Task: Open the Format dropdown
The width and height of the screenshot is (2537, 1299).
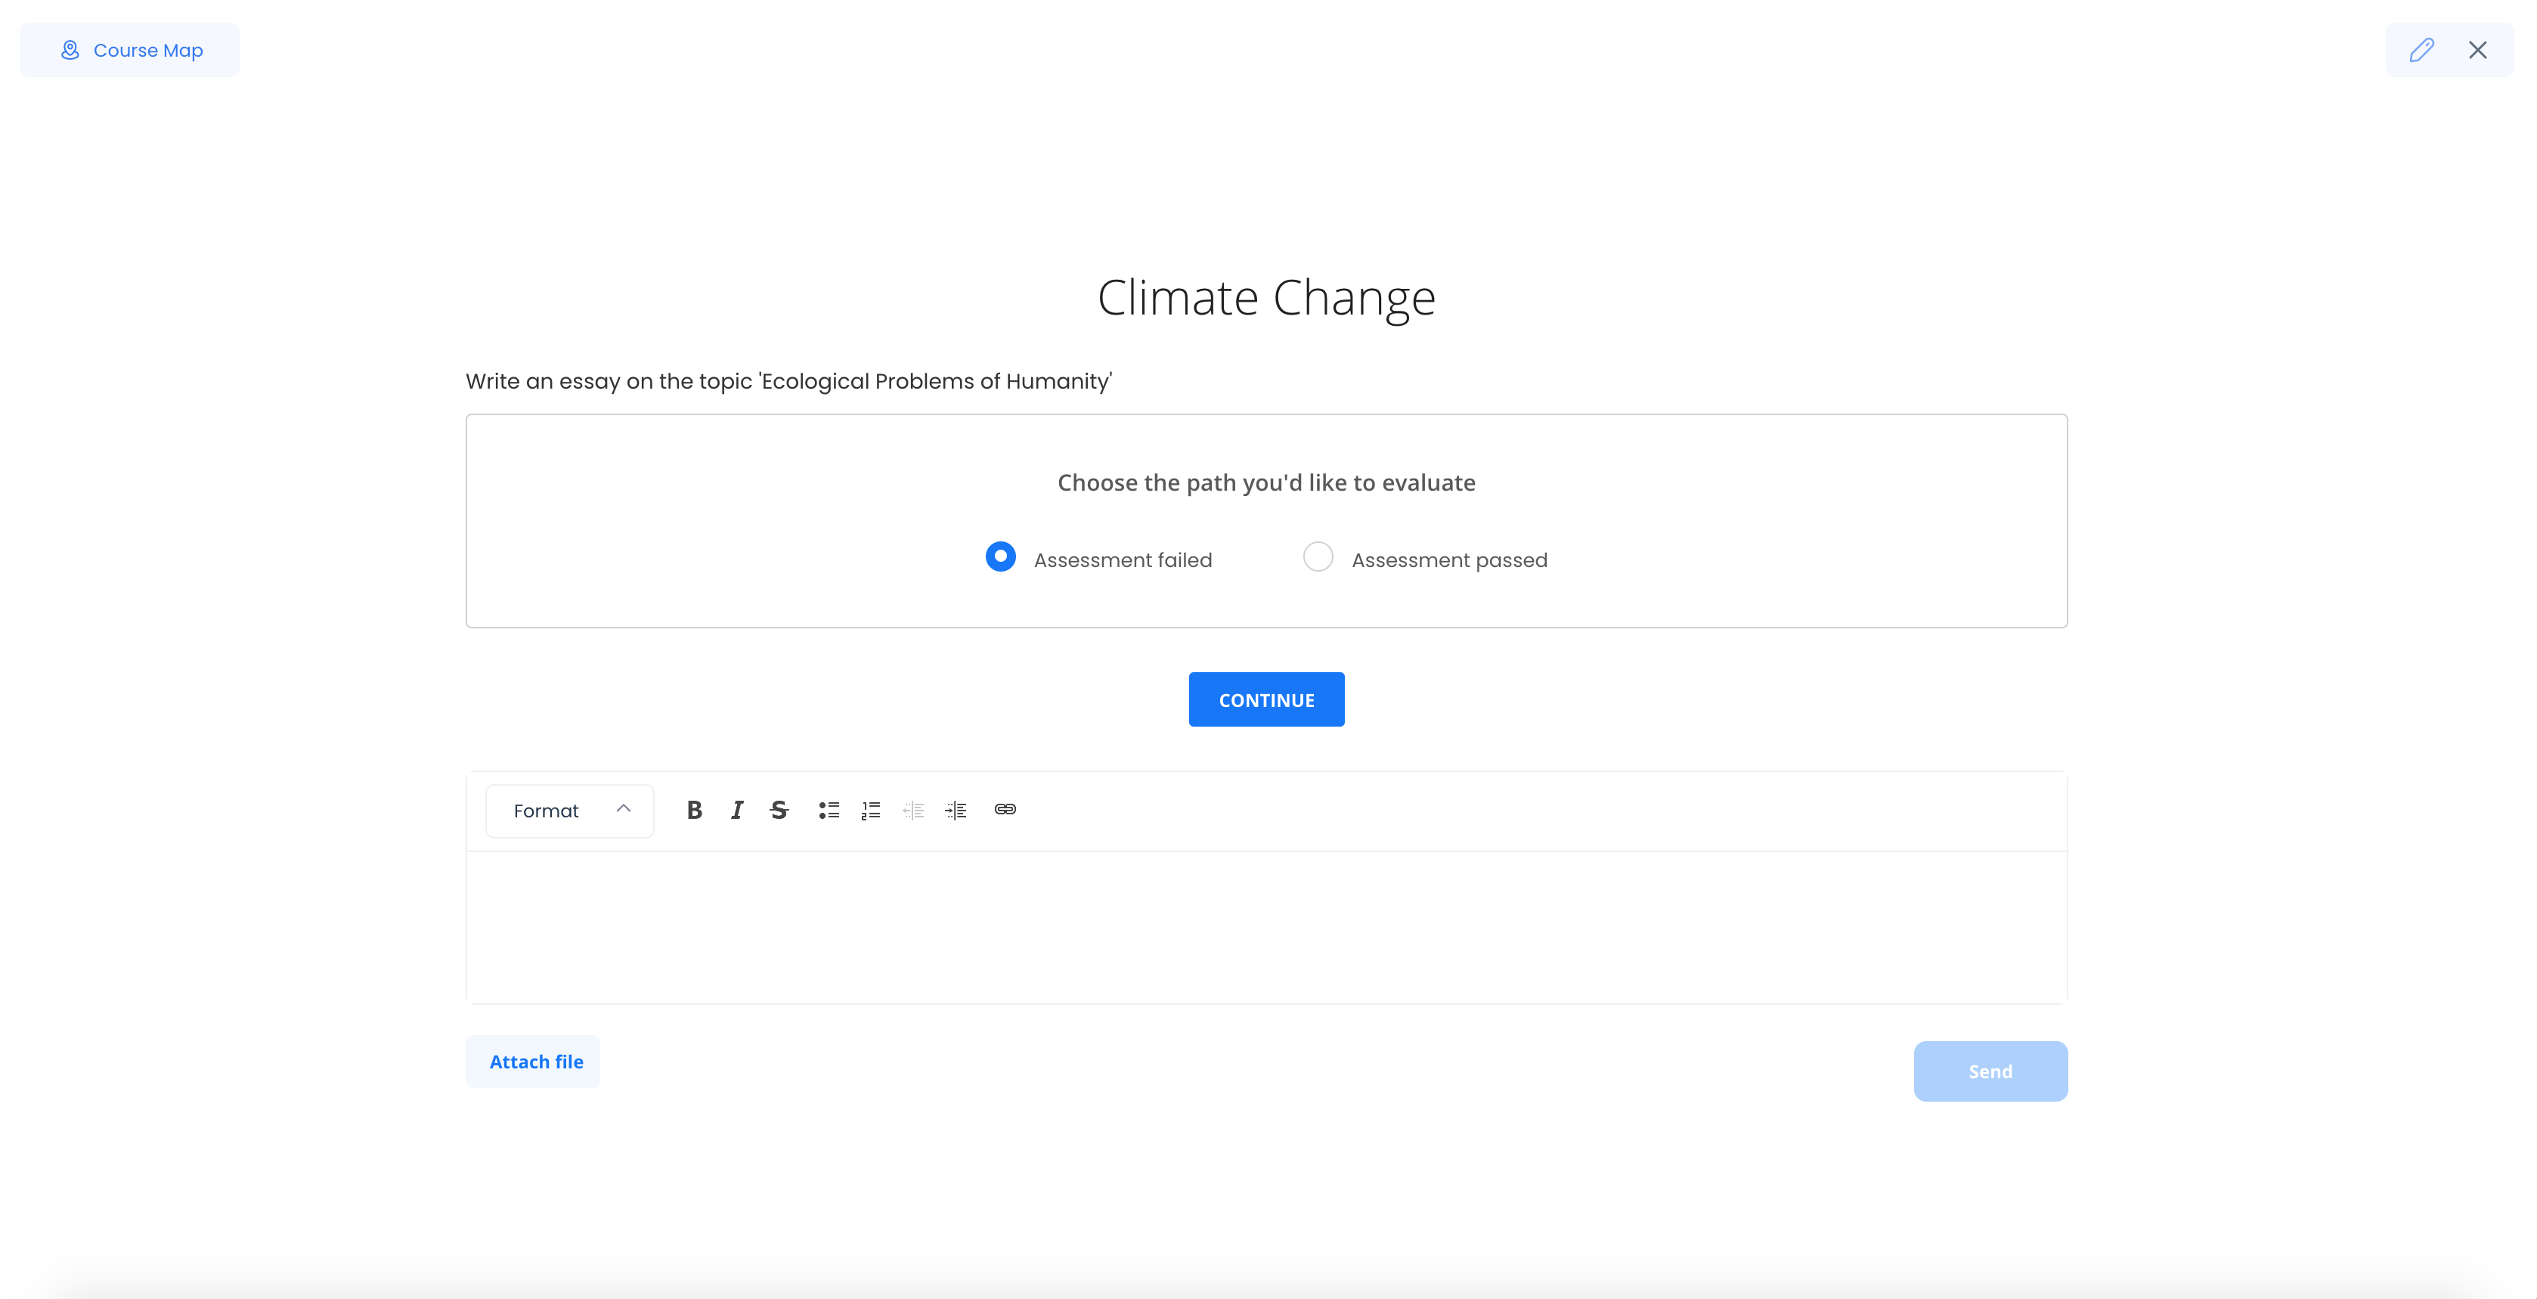Action: [569, 811]
